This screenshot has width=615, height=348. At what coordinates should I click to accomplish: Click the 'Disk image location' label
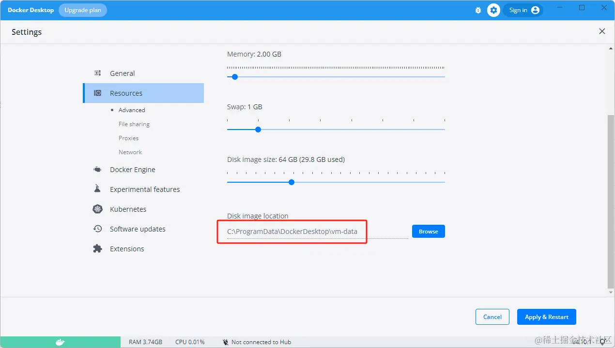pyautogui.click(x=258, y=216)
